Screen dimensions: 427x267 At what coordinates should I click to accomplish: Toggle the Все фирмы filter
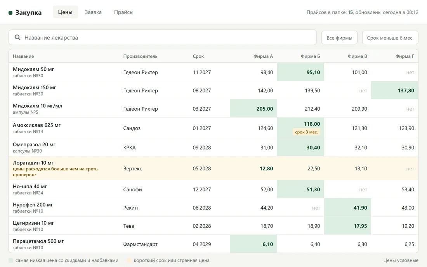point(339,38)
